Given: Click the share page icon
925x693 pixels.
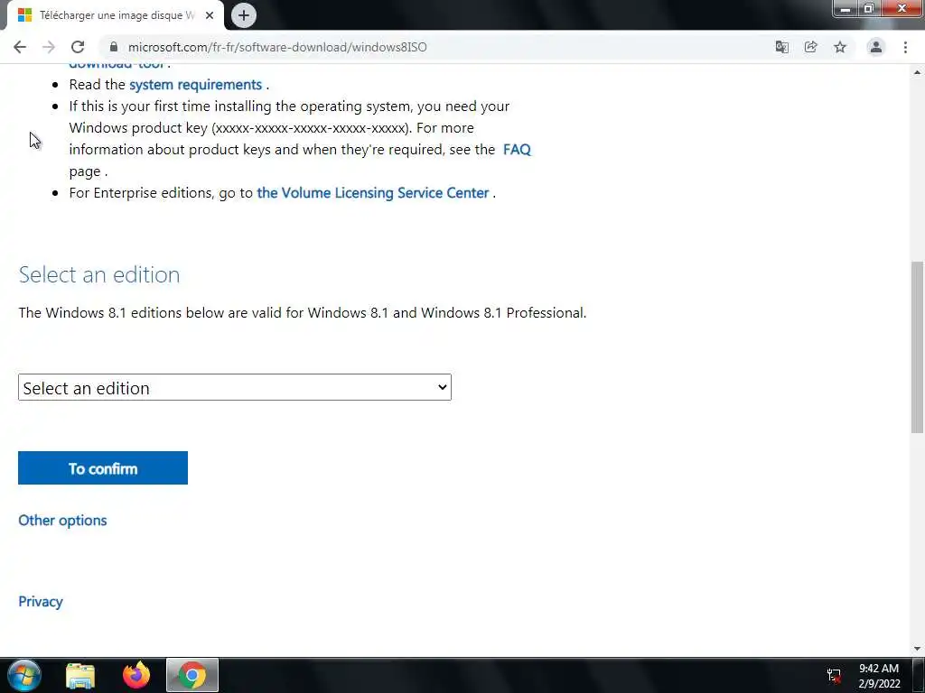Looking at the screenshot, I should point(810,47).
